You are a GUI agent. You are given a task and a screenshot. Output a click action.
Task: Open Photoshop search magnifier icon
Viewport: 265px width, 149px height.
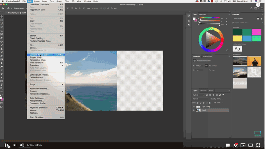[251, 8]
